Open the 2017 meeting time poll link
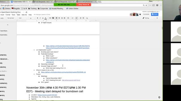Image resolution: width=181 pixels, height=101 pixels. point(71,80)
